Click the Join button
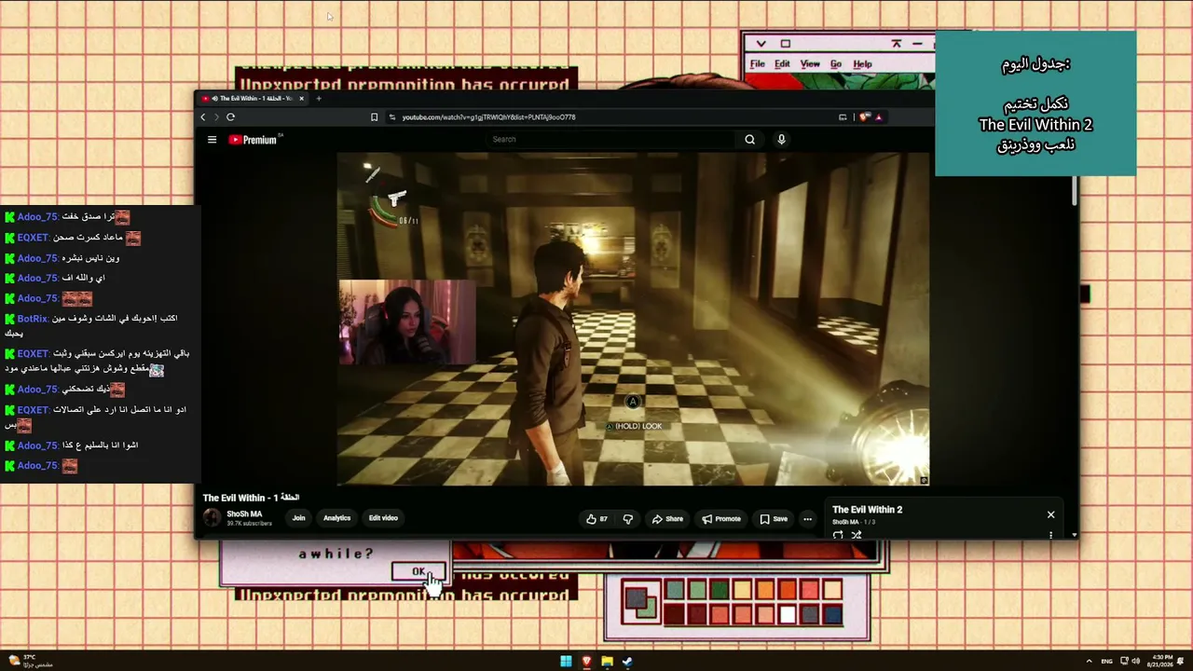 [x=298, y=518]
